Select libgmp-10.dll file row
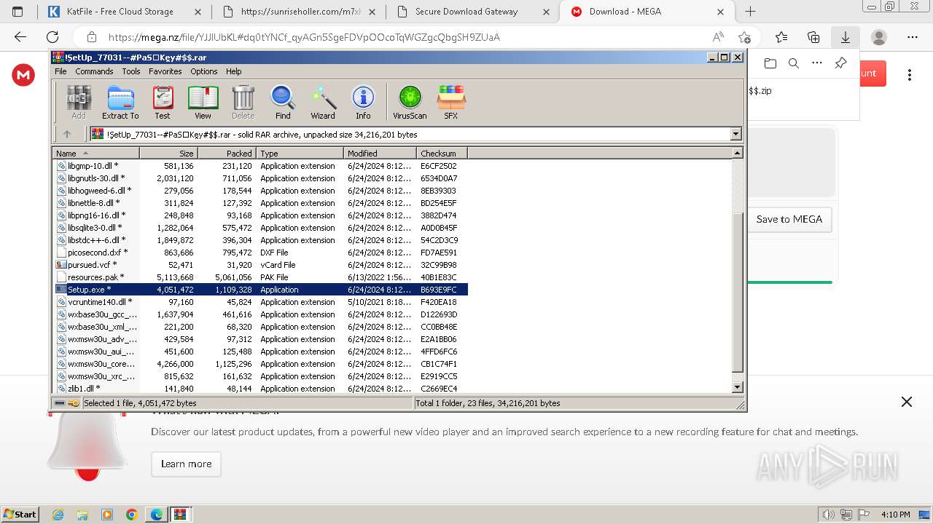933x524 pixels. [260, 166]
